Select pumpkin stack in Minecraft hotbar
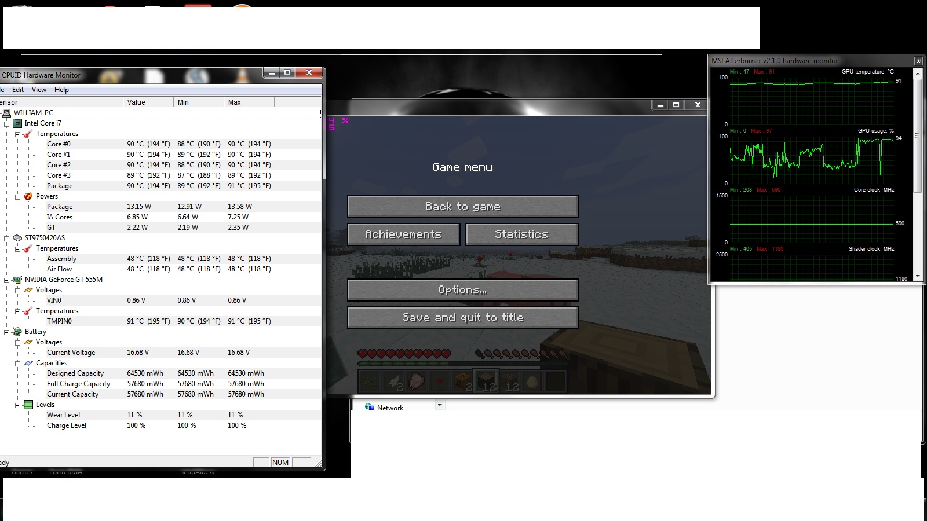 click(x=463, y=381)
